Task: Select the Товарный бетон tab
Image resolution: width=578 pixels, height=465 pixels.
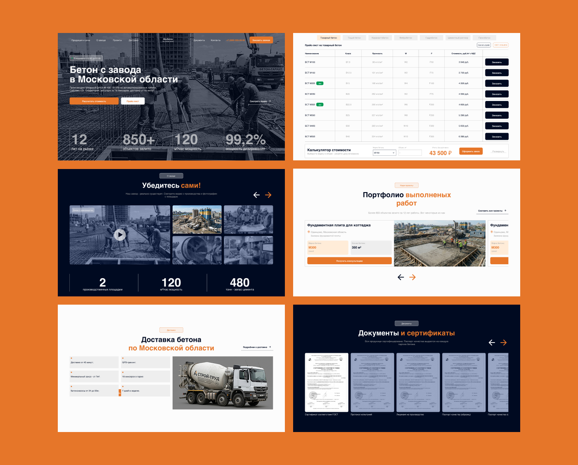Action: click(329, 38)
